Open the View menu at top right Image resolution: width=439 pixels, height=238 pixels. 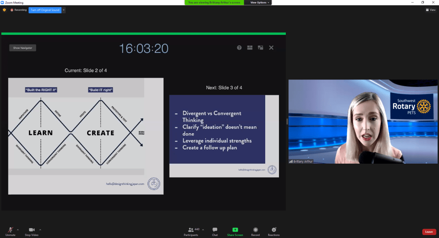[430, 10]
